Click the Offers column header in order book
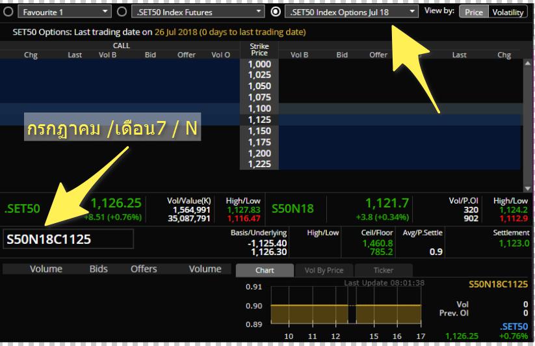 pos(144,269)
